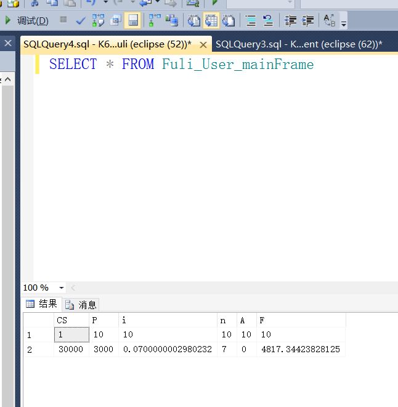Viewport: 398px width, 407px height.
Task: Toggle the highlighted IntelliSense icon
Action: click(132, 20)
